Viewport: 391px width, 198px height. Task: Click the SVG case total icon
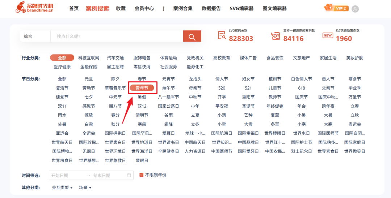click(222, 35)
